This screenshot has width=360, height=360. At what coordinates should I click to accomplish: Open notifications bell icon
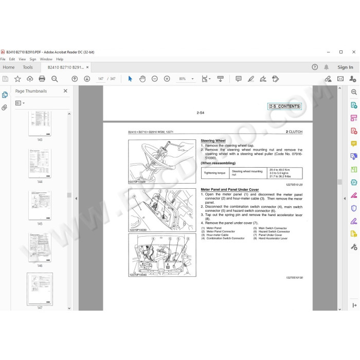[x=326, y=67]
